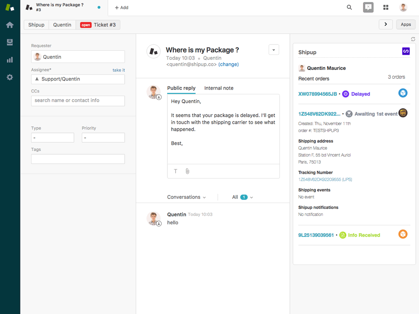Refresh the Shipup app panel
The image size is (419, 314).
click(413, 39)
